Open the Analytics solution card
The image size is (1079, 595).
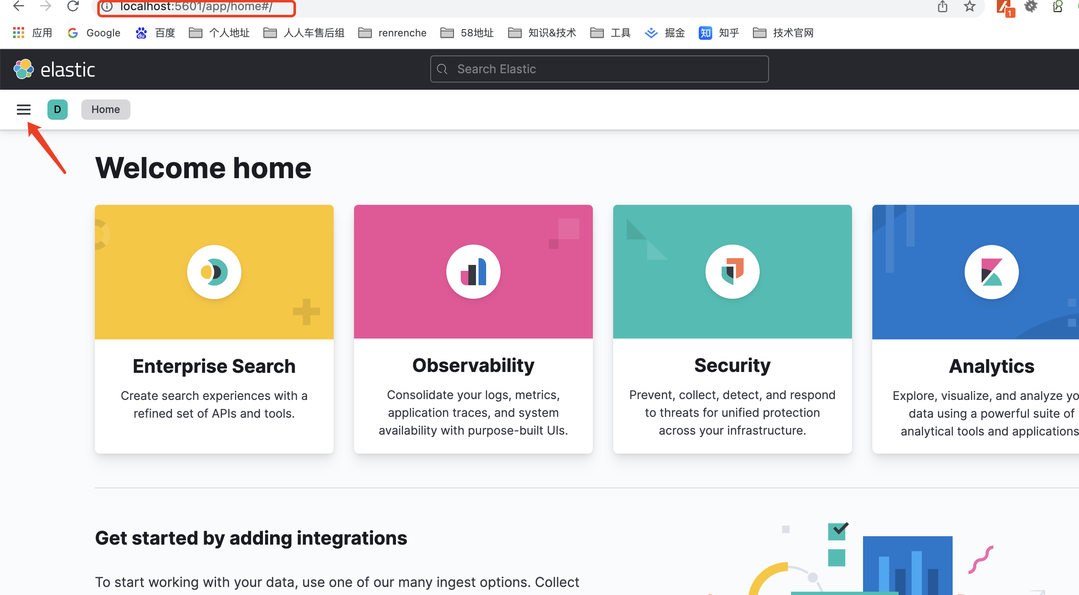coord(991,330)
